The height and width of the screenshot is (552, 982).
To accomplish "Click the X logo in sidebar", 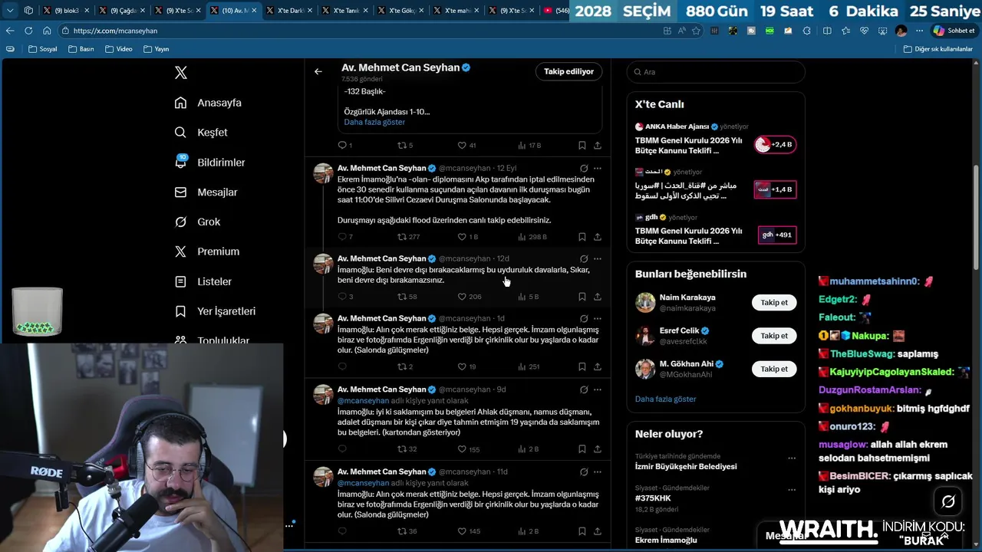I will click(181, 73).
